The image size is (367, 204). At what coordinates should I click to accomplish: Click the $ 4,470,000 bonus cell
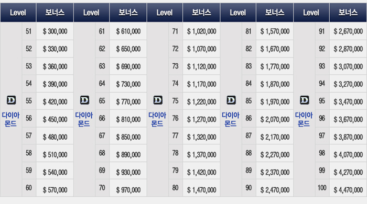[x=348, y=190]
